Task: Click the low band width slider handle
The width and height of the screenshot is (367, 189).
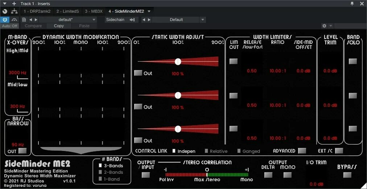Action: pyautogui.click(x=178, y=129)
